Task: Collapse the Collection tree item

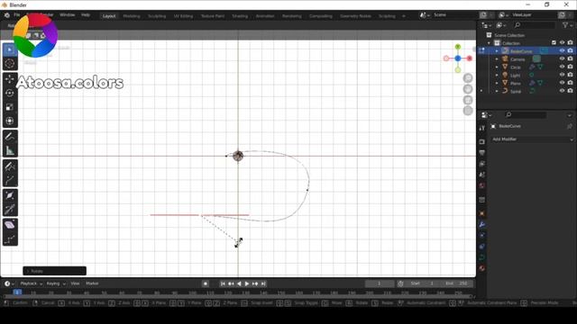Action: click(489, 43)
